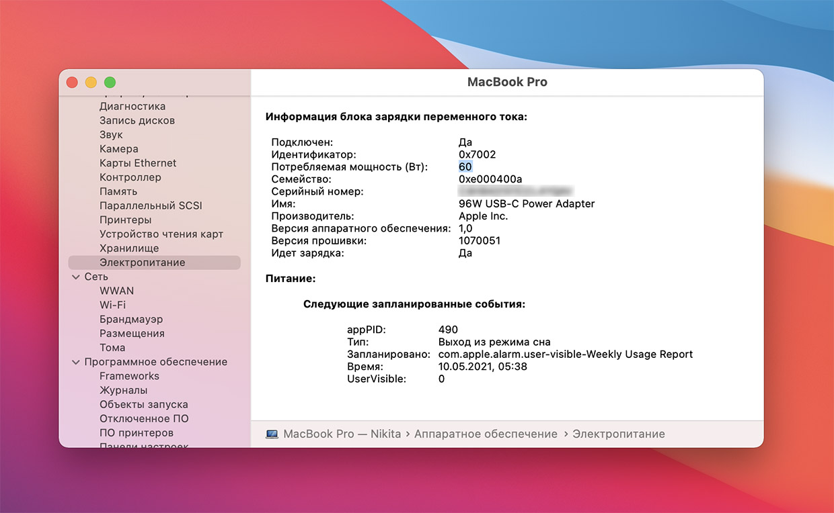Open Объекты запуска in the sidebar
The height and width of the screenshot is (513, 834).
pos(144,404)
